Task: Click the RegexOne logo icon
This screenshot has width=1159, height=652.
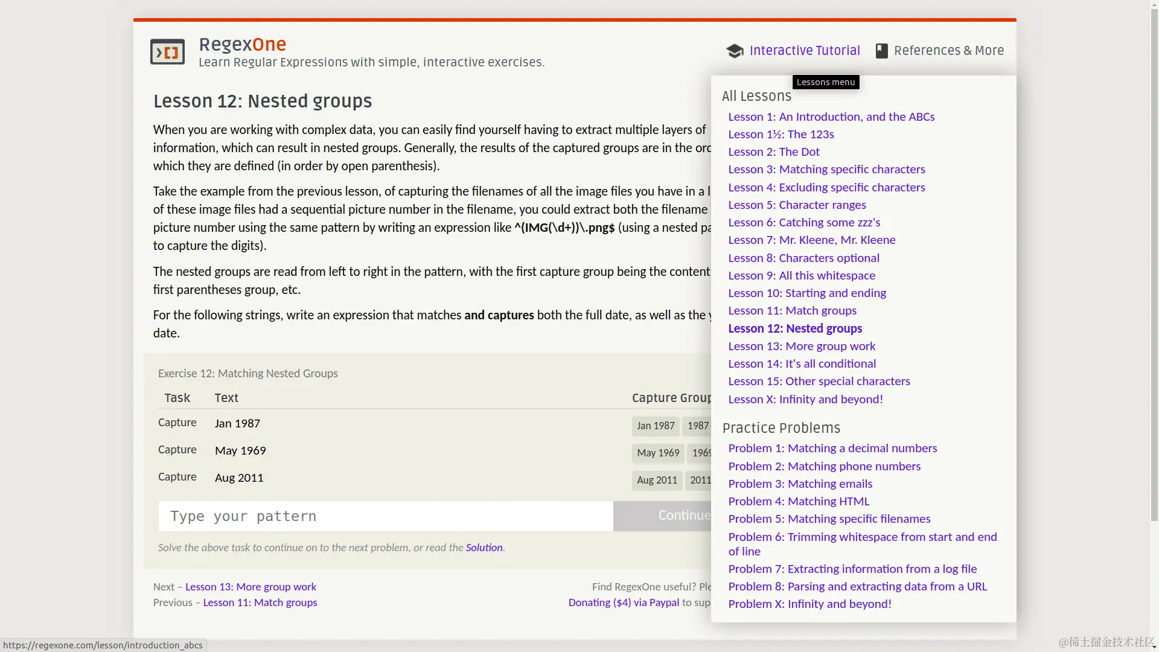Action: tap(167, 52)
